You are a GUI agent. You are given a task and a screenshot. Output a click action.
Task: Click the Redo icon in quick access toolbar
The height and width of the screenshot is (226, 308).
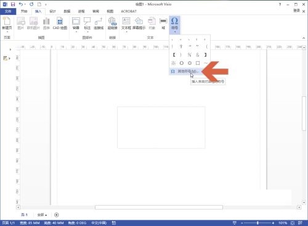click(31, 4)
